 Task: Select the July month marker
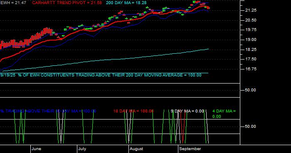pos(82,149)
